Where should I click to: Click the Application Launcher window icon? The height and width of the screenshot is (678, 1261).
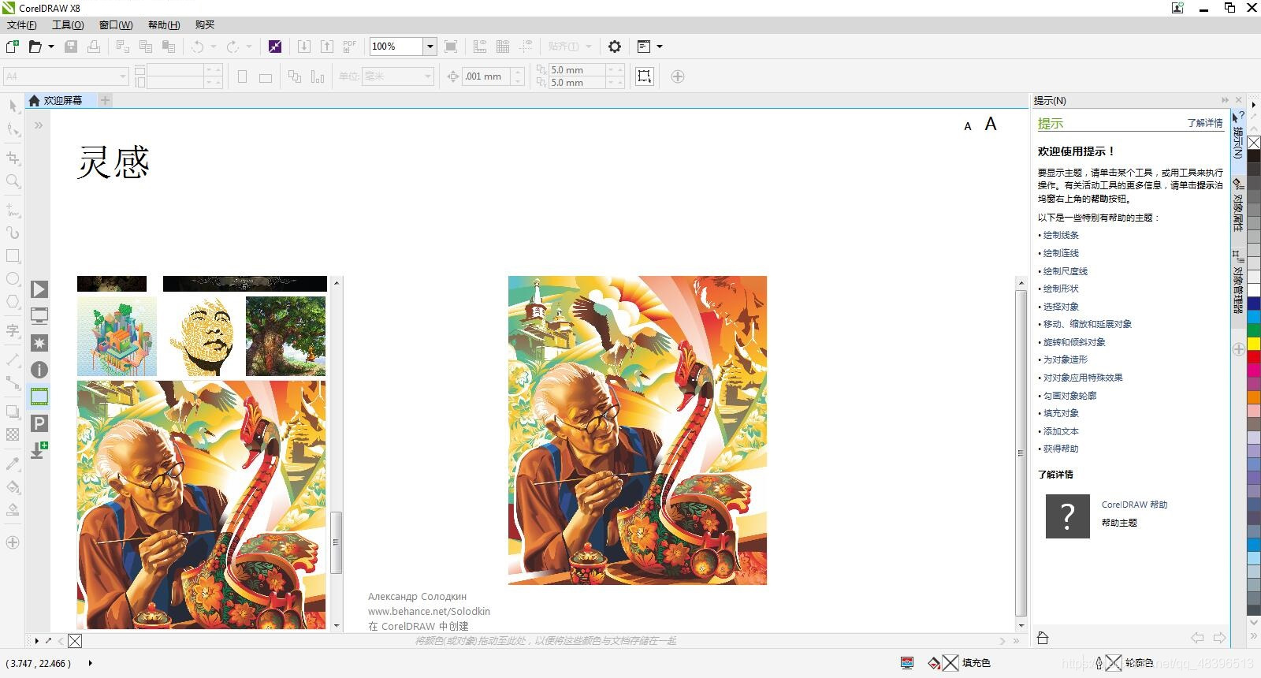tap(644, 47)
